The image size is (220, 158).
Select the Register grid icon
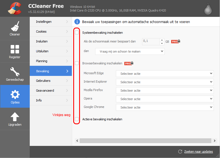(15, 49)
